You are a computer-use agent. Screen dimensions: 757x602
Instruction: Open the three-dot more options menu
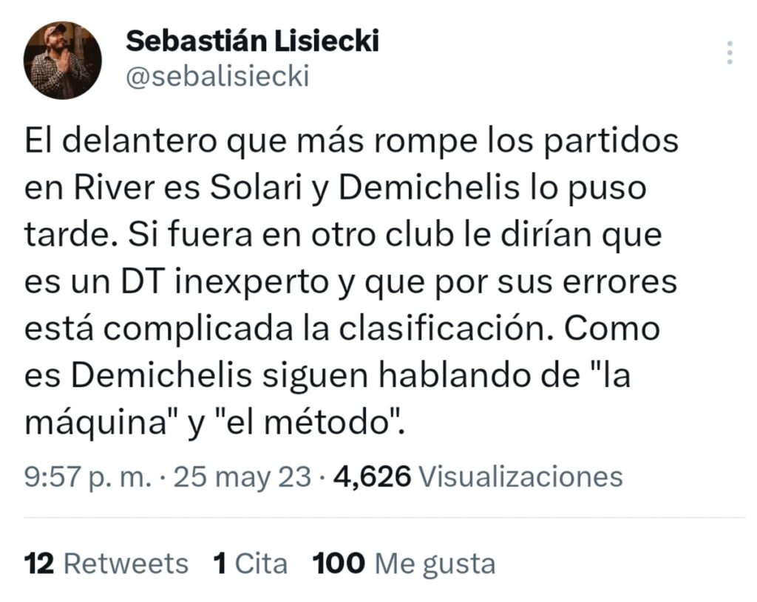730,52
